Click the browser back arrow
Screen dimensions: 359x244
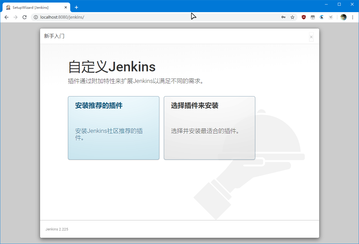[6, 17]
